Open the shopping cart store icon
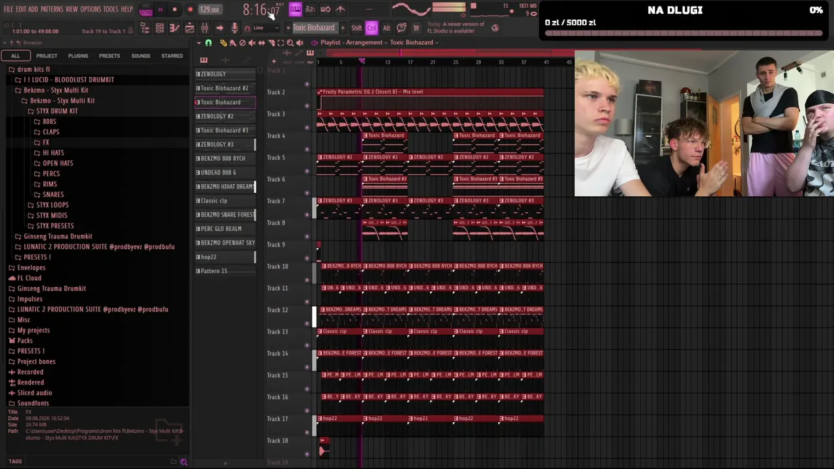Image resolution: width=834 pixels, height=469 pixels. point(416,28)
